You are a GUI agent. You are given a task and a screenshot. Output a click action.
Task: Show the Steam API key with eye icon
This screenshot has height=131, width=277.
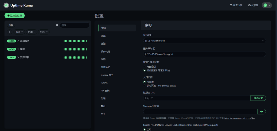261,111
